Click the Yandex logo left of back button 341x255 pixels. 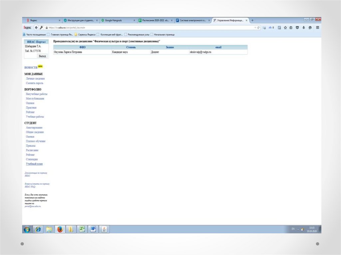point(27,28)
